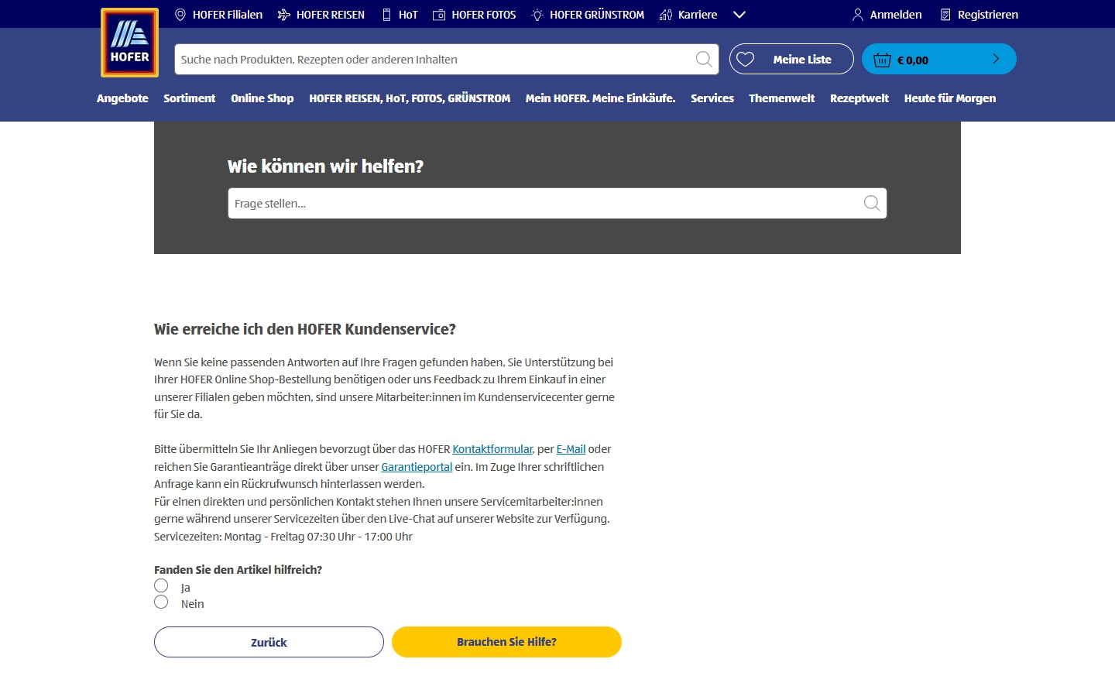Click the magnifier in the help question field
This screenshot has height=683, width=1115.
point(872,204)
